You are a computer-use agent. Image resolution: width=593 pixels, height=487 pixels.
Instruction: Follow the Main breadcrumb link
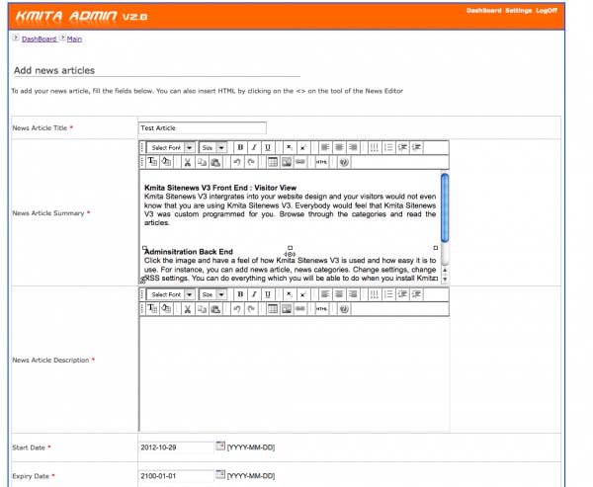(74, 39)
